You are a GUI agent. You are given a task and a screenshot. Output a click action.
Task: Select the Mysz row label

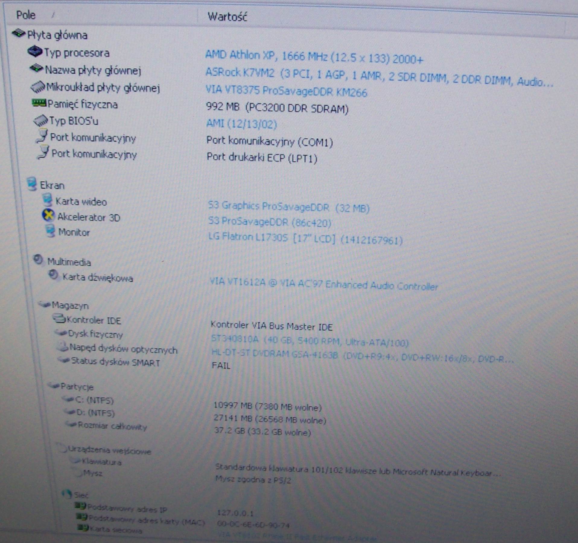tap(93, 473)
